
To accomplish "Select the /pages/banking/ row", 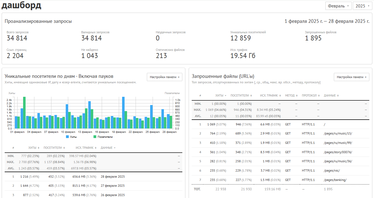I will pyautogui.click(x=280, y=180).
